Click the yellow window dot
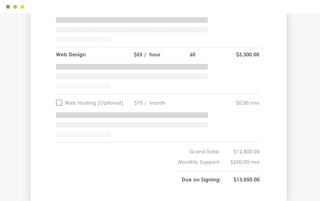320x201 pixels. point(22,7)
